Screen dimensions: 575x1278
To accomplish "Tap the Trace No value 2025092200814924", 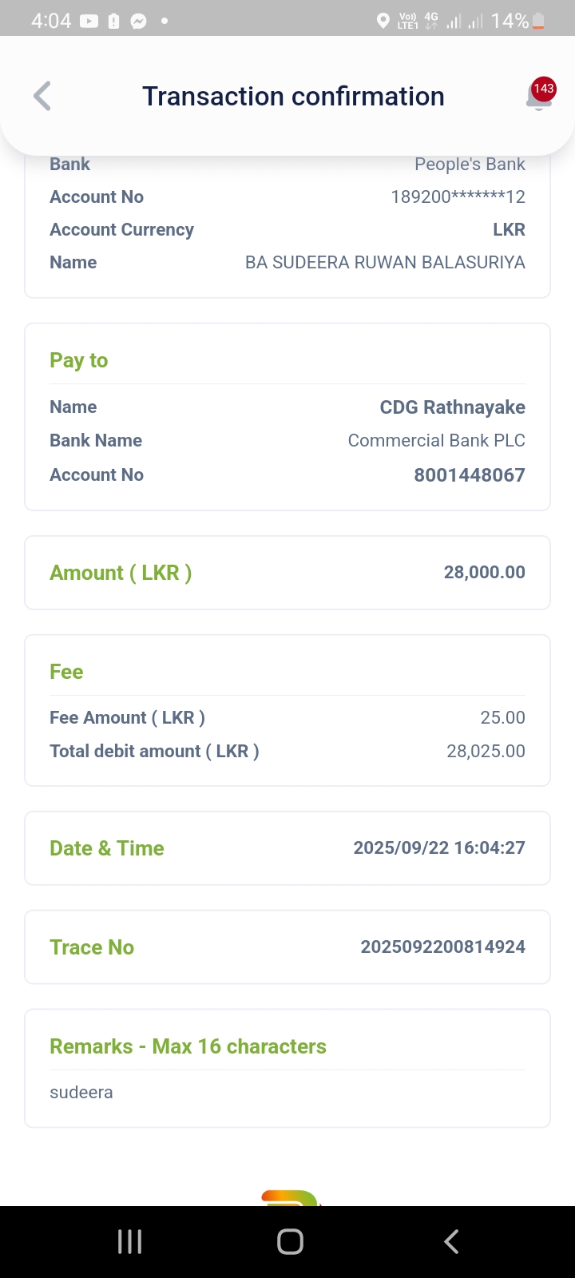I will (442, 947).
